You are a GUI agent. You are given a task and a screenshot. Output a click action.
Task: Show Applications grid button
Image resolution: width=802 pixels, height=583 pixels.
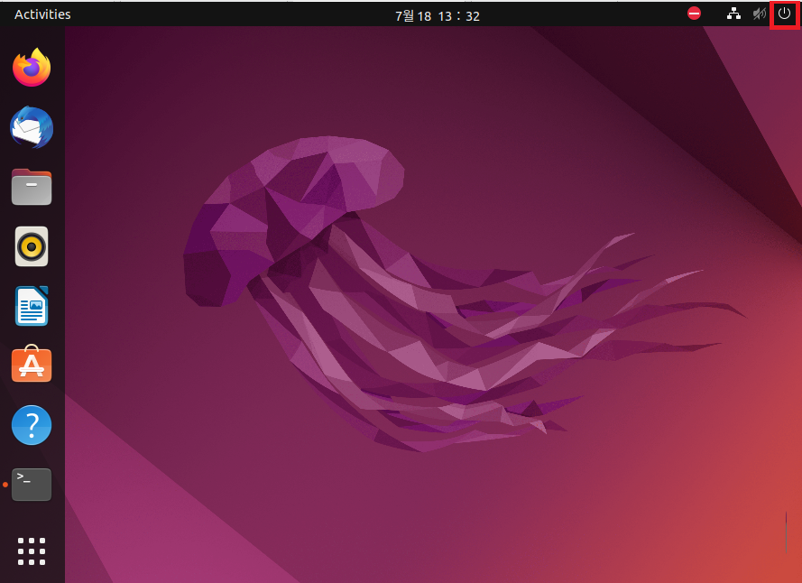point(32,551)
